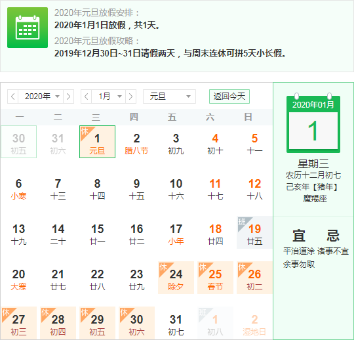This screenshot has width=356, height=340.
Task: Click the green calendar icon in the banner
Action: (x=28, y=28)
